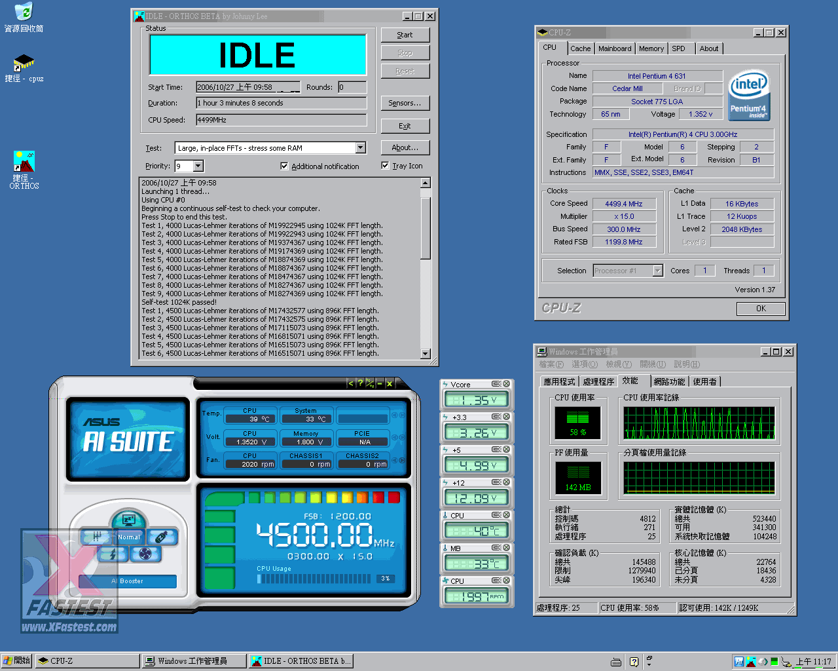
Task: Click the 開始 Start button on taskbar
Action: tap(16, 661)
